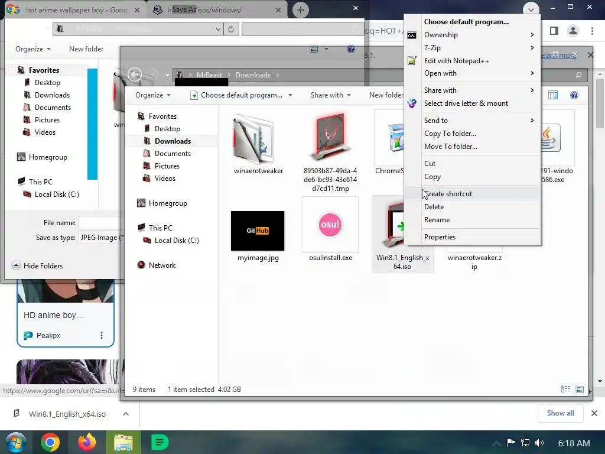The image size is (605, 454).
Task: Click the volume speaker tray icon
Action: click(539, 443)
